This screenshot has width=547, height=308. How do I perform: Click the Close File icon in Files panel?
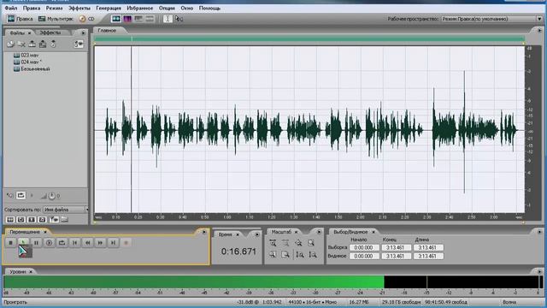pyautogui.click(x=21, y=44)
